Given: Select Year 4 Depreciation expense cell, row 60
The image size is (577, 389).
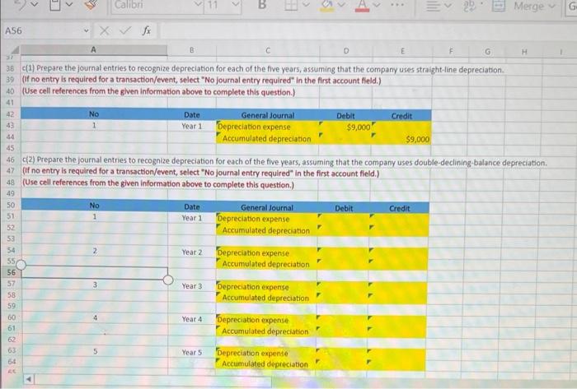Looking at the screenshot, I should tap(266, 320).
